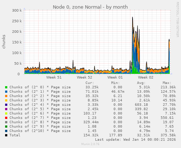Click the 'Last update' timestamp line
This screenshot has height=148, width=181.
click(x=135, y=140)
